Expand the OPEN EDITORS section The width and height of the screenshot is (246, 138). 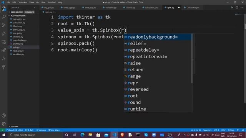tap(17, 12)
